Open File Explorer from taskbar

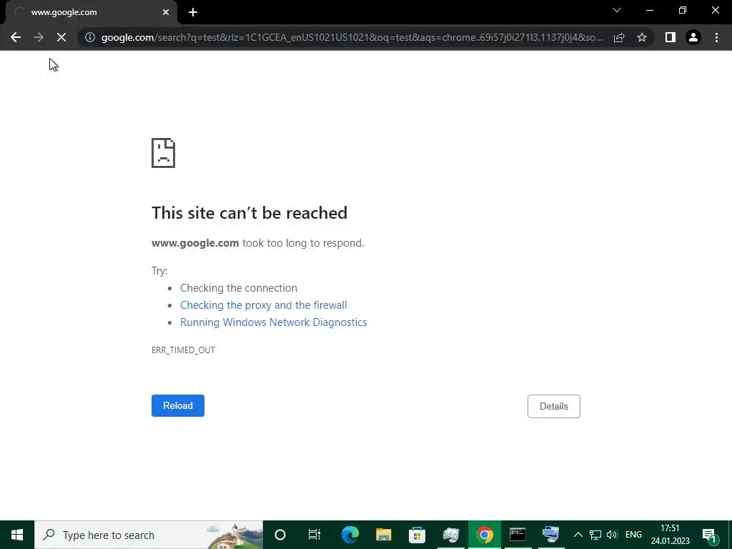coord(383,535)
